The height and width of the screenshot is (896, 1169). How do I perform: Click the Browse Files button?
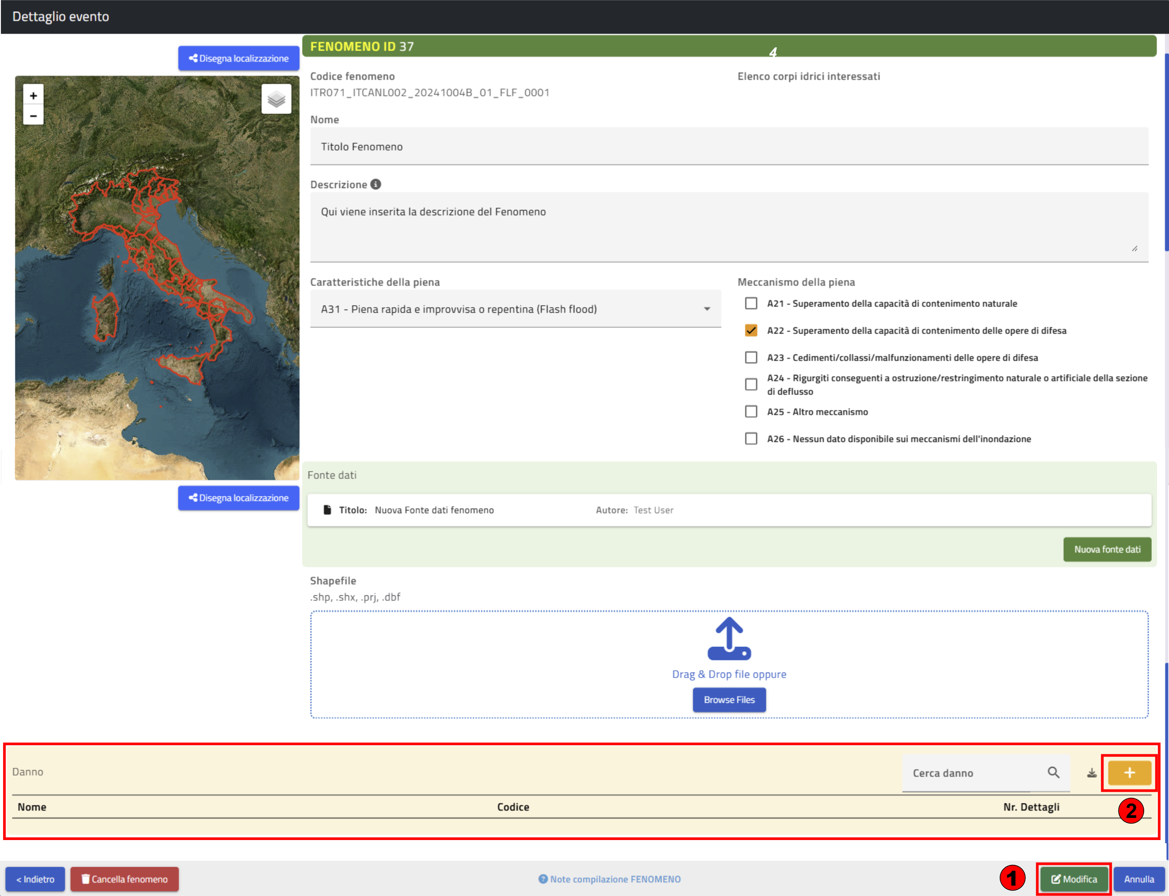tap(729, 700)
